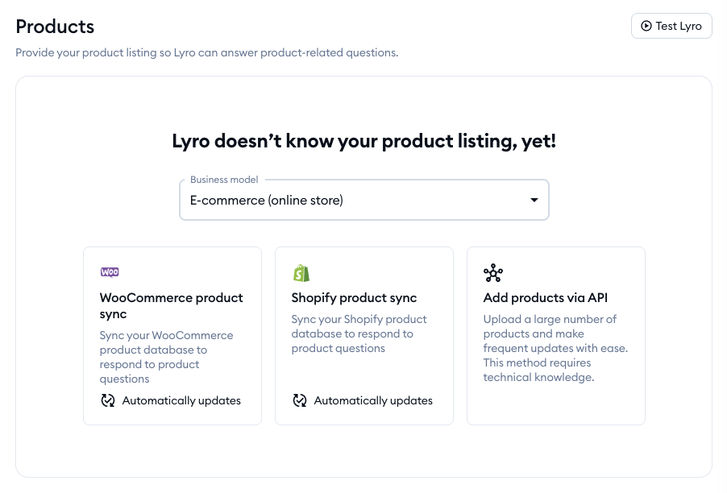
Task: Click Shopify's Automatically updates label
Action: [373, 400]
